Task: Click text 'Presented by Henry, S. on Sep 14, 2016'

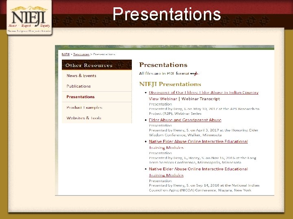Action: pyautogui.click(x=184, y=185)
